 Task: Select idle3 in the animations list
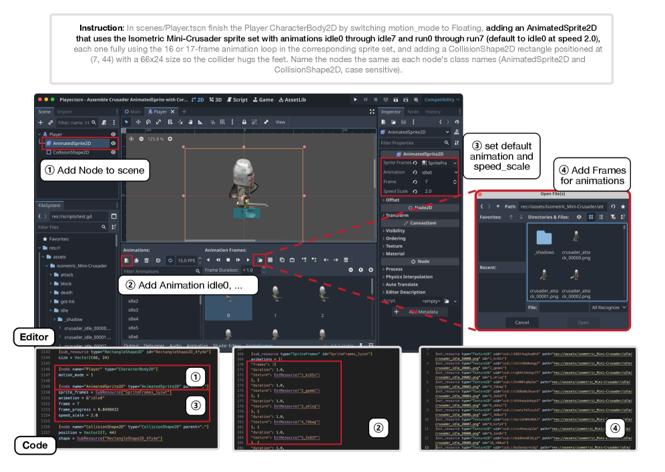(133, 310)
